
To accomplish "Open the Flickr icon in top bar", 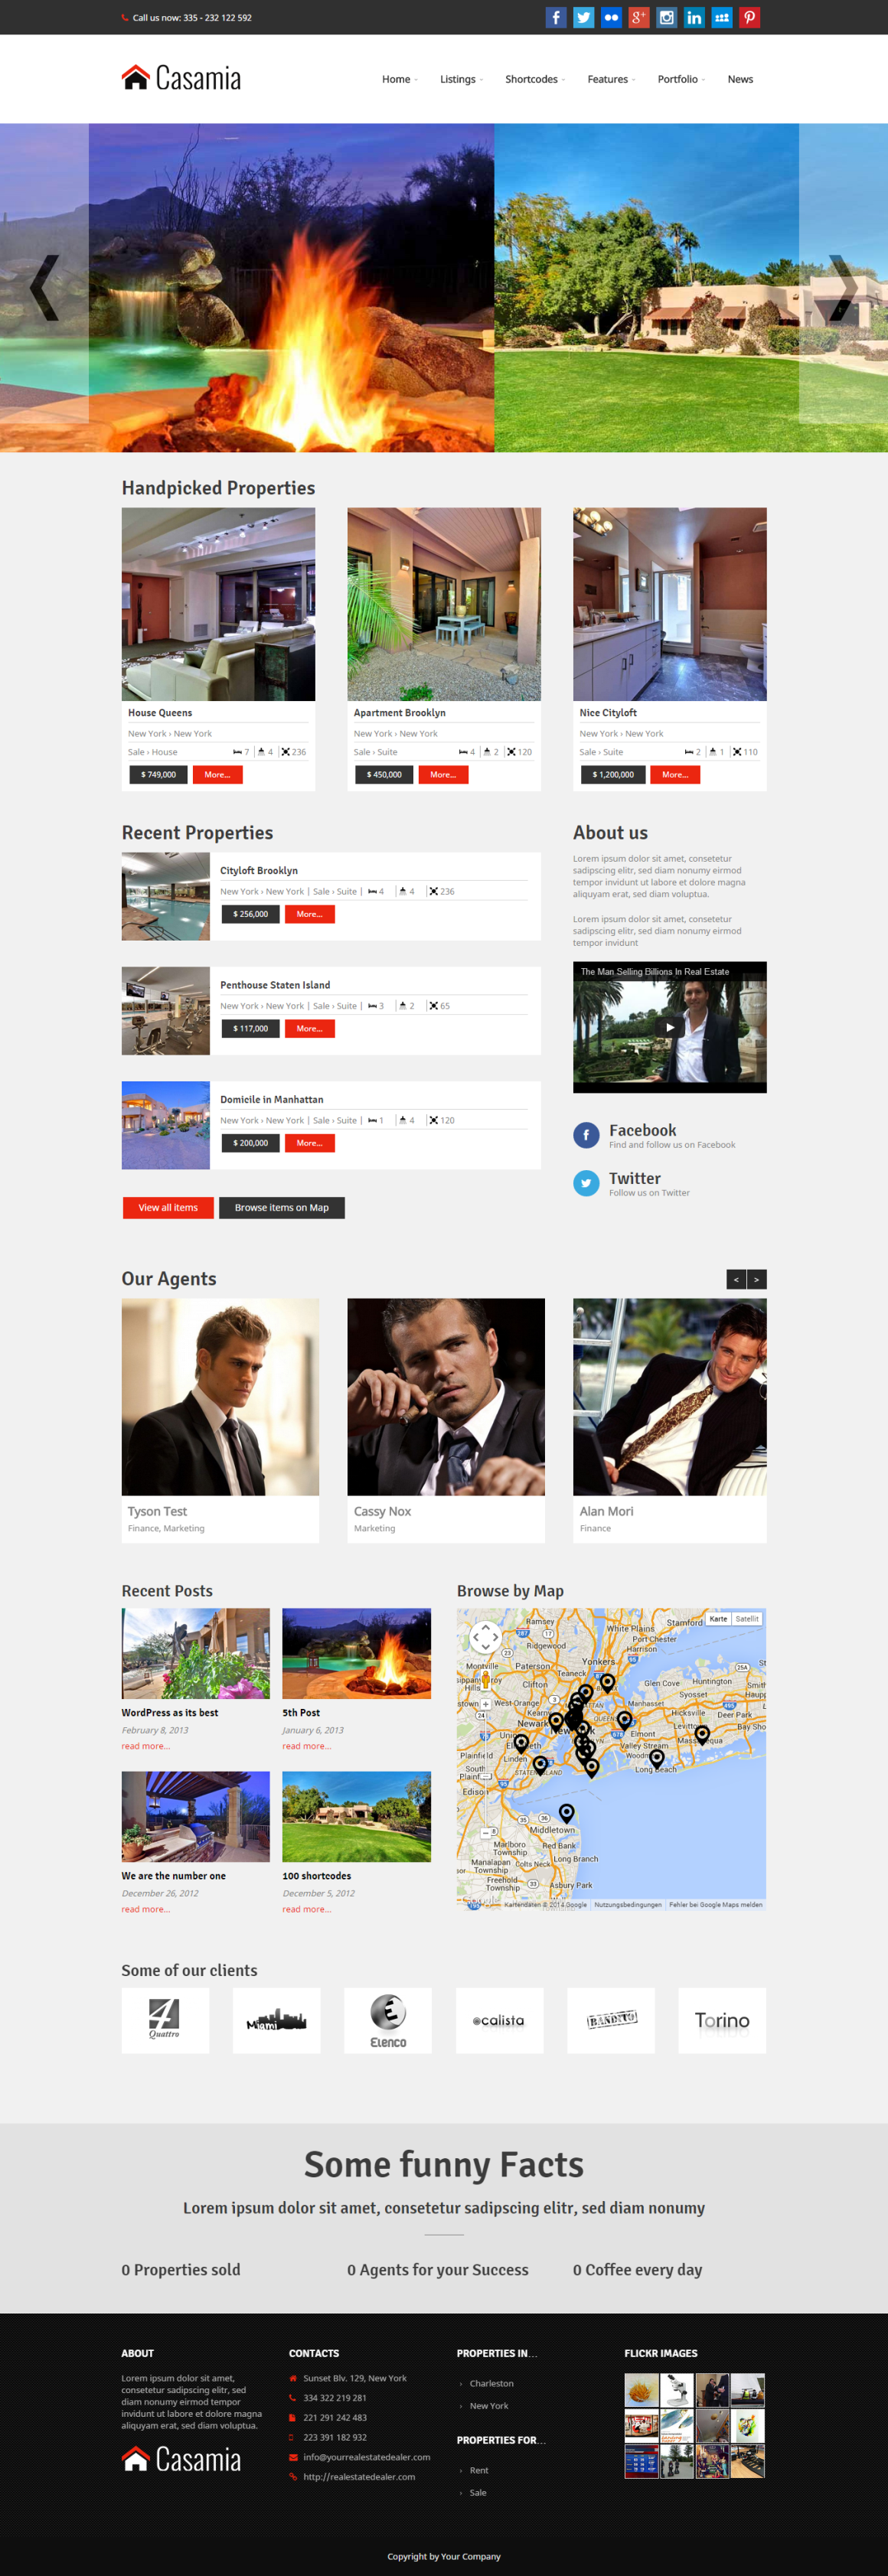I will click(x=611, y=17).
